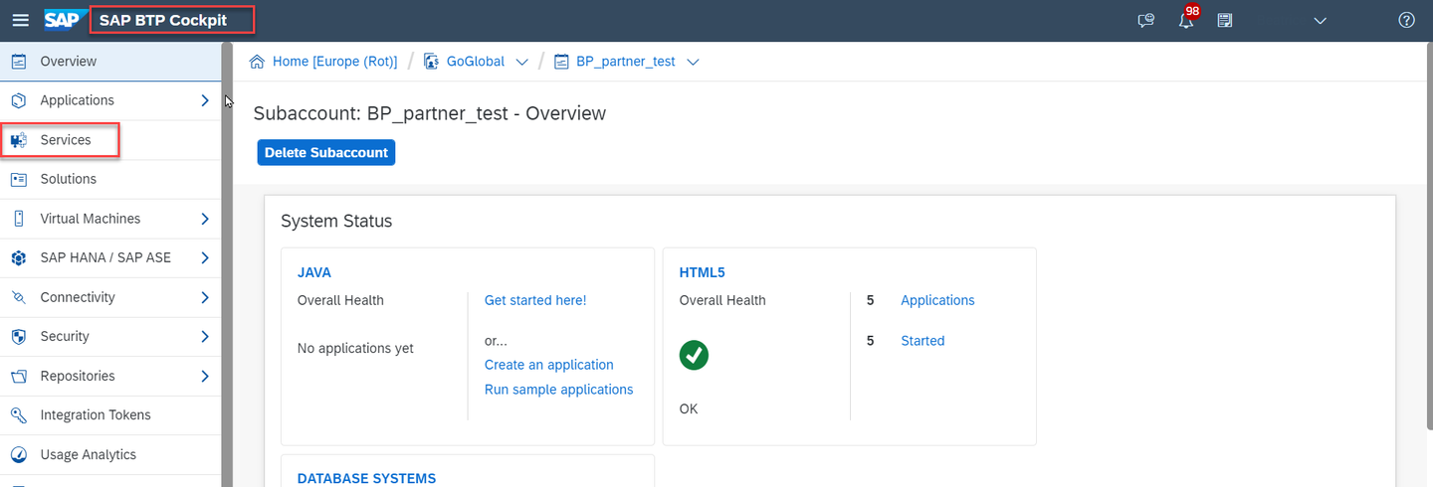
Task: Select Usage Analytics in the sidebar
Action: click(x=110, y=454)
